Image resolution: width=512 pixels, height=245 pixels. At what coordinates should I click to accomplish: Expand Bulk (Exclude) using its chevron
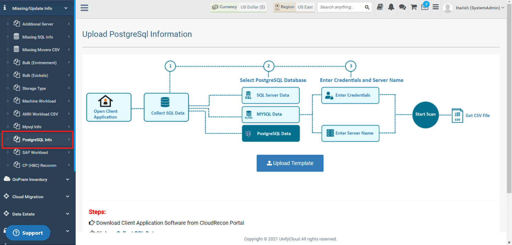point(69,75)
